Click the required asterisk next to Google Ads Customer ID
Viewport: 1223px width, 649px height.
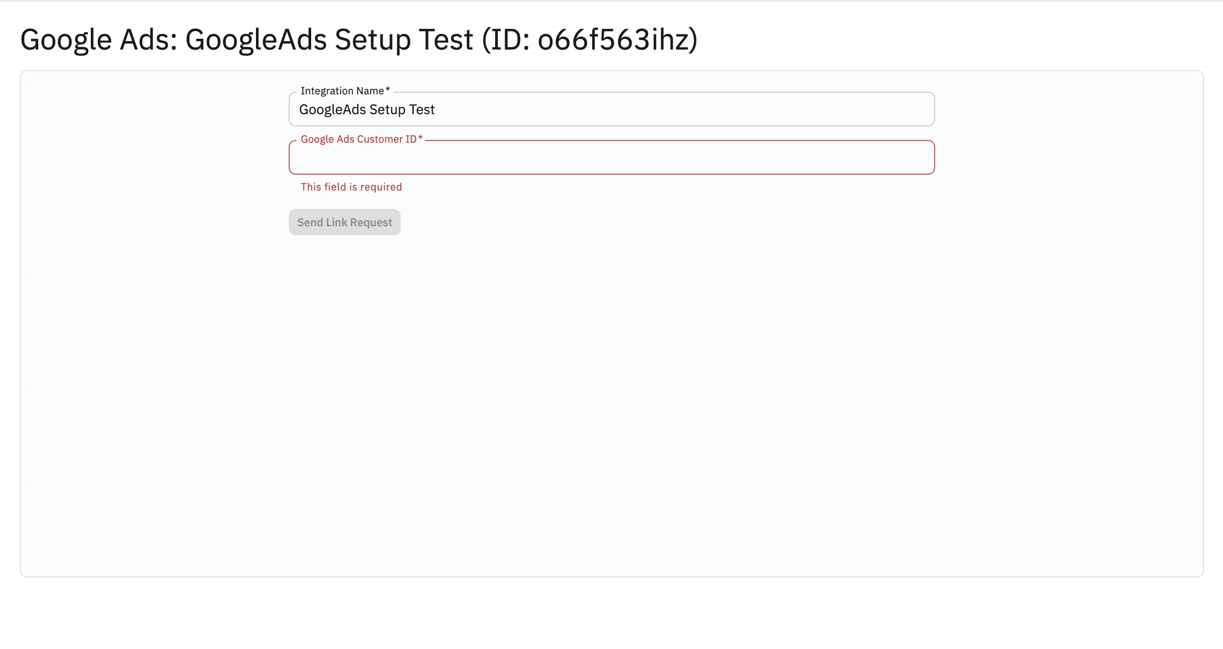coord(421,138)
